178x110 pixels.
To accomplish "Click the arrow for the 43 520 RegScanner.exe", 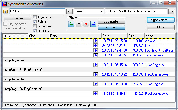I will click(96, 94).
